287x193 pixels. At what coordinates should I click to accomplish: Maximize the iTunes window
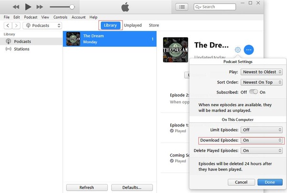250,3
